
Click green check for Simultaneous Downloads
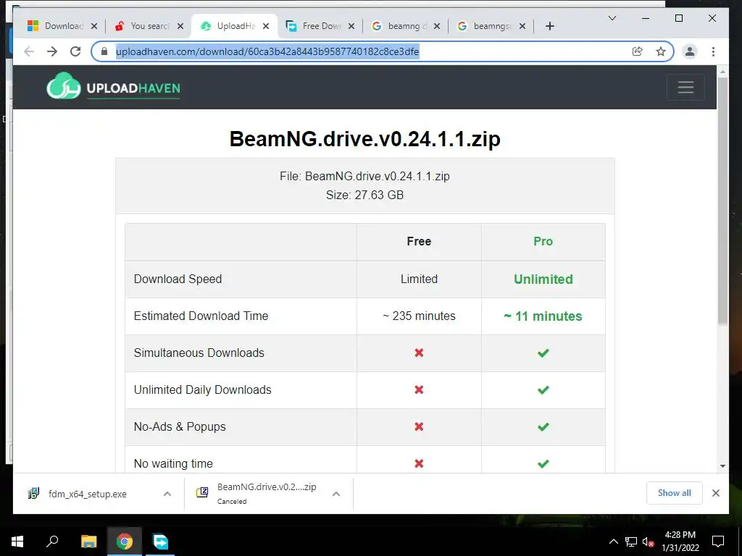click(x=543, y=353)
